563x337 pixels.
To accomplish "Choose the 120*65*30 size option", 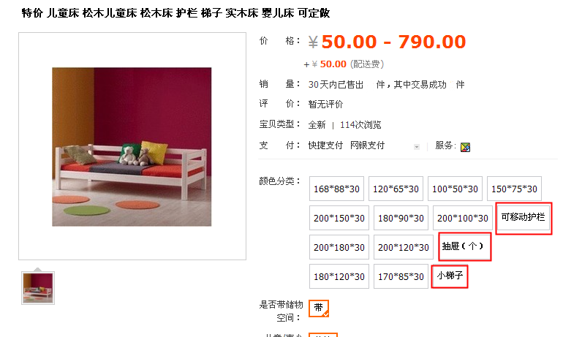I will tap(396, 189).
